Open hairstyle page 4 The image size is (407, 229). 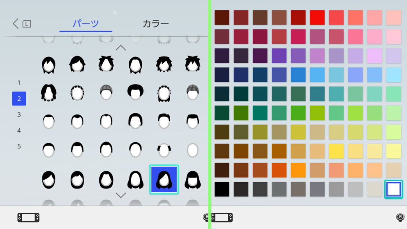19,130
